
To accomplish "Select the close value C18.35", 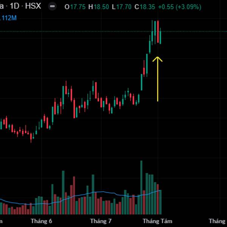I will pos(145,7).
